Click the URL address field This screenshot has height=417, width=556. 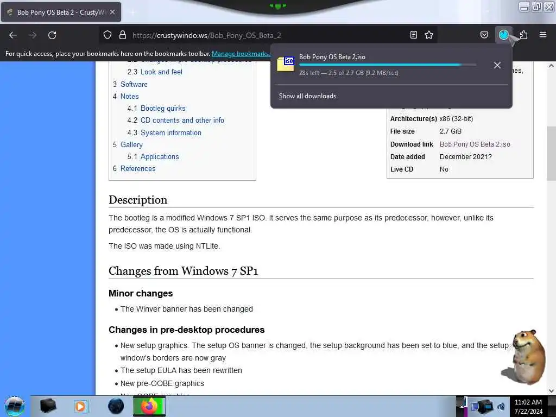coord(269,35)
